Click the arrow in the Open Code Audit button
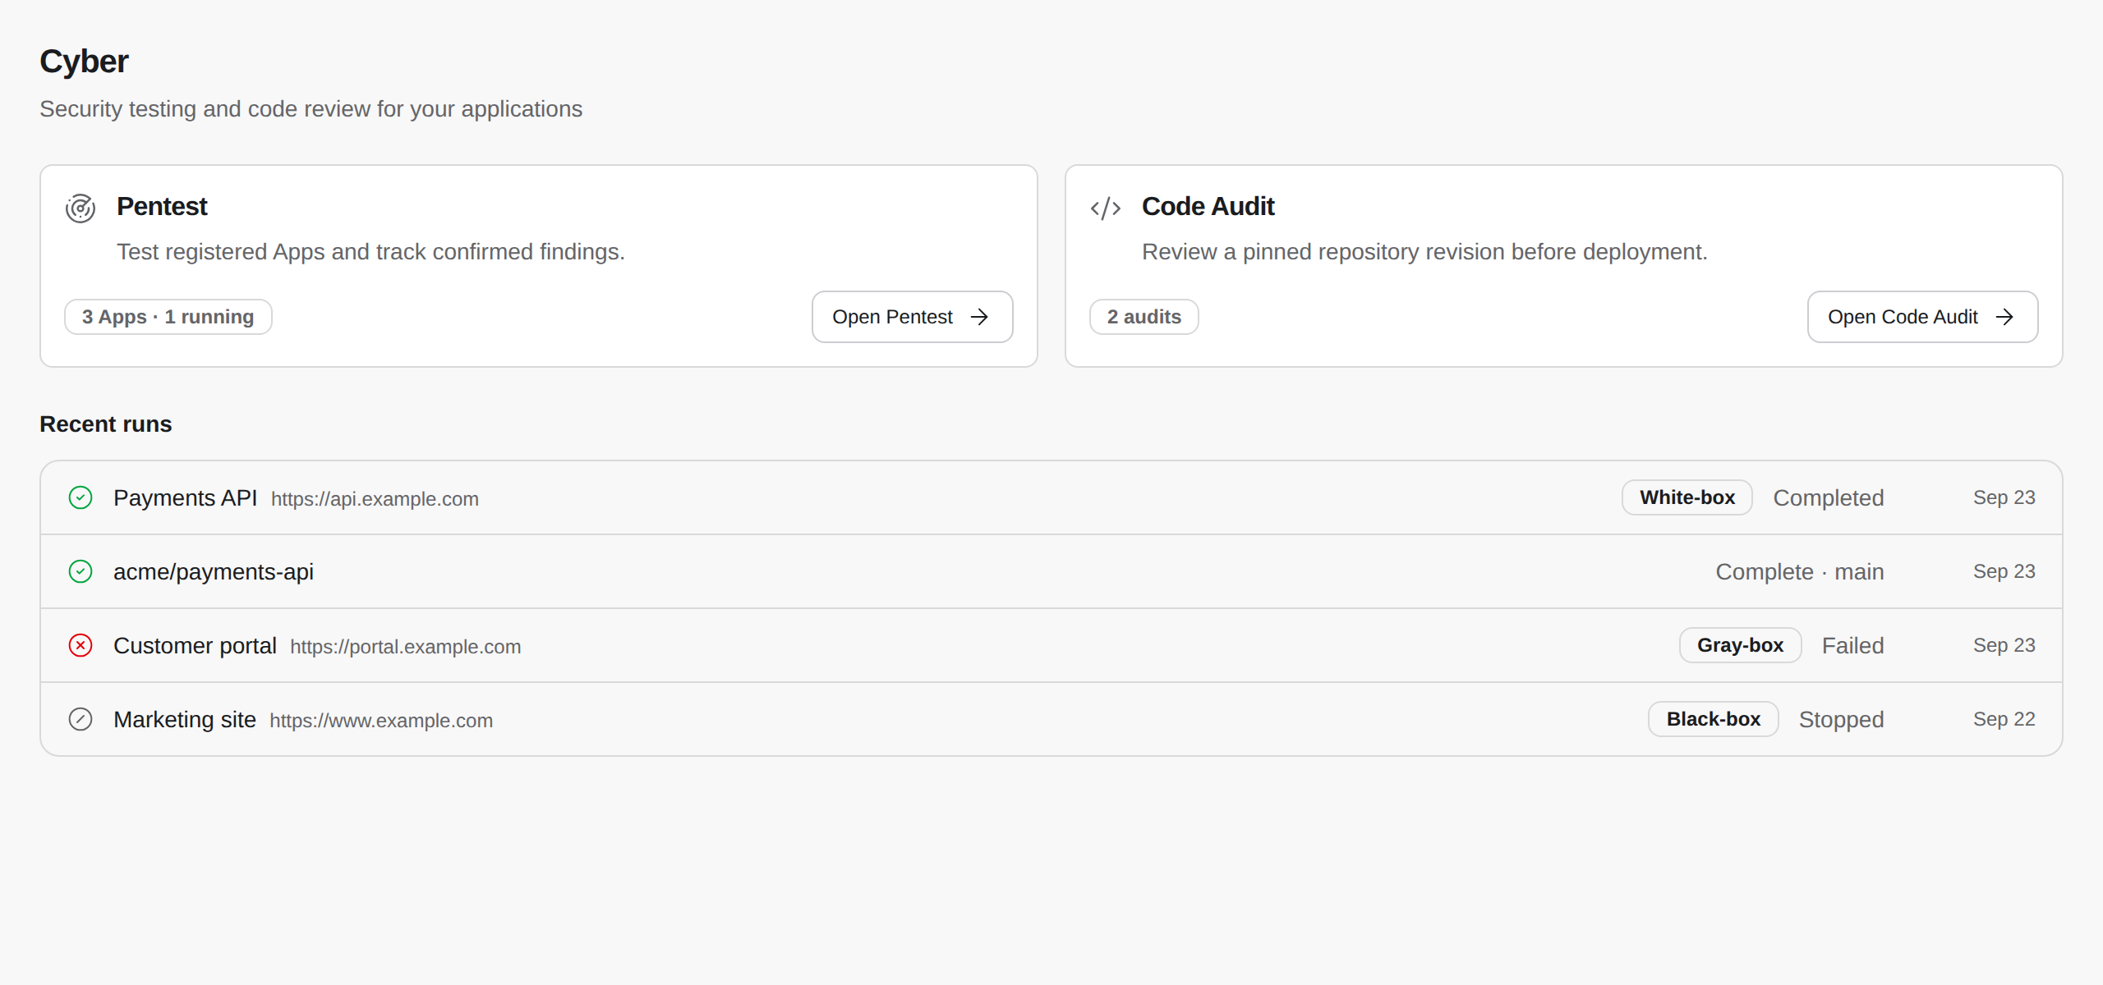This screenshot has height=985, width=2103. (2004, 317)
